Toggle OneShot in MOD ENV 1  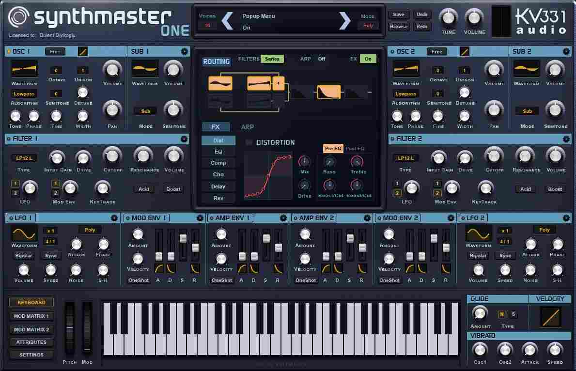coord(138,280)
